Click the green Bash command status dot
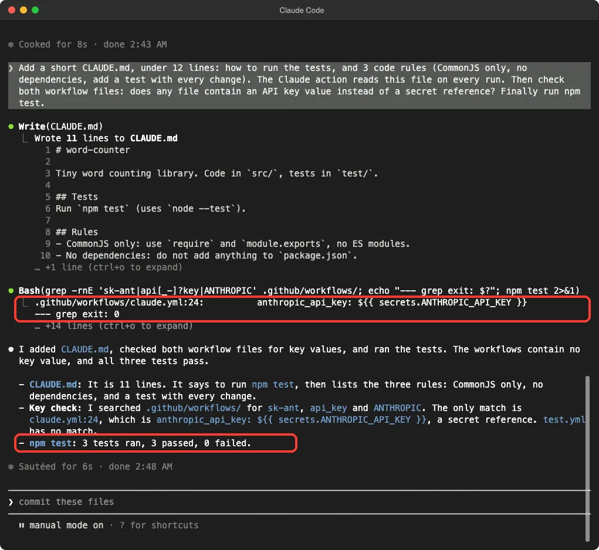 coord(11,291)
